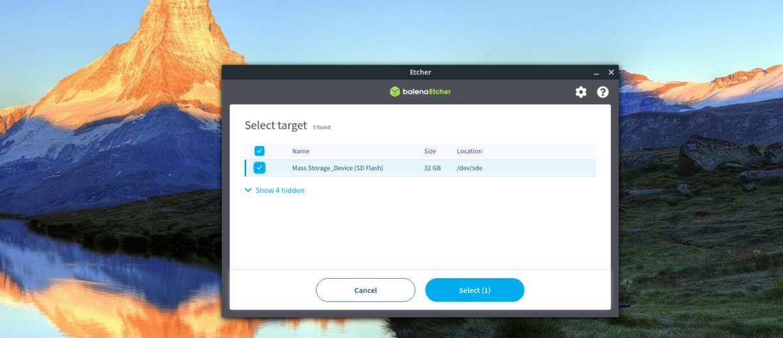
Task: Open Etcher settings gear icon
Action: 581,92
